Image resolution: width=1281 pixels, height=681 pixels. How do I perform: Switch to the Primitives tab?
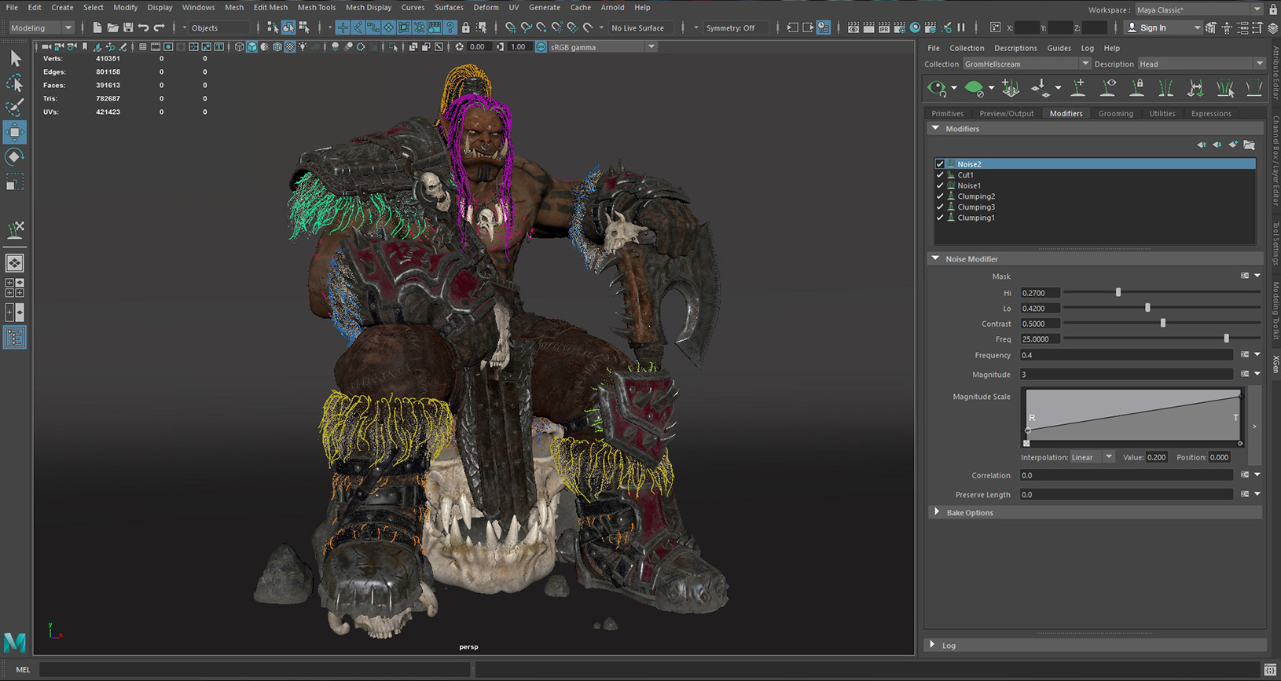click(x=947, y=113)
